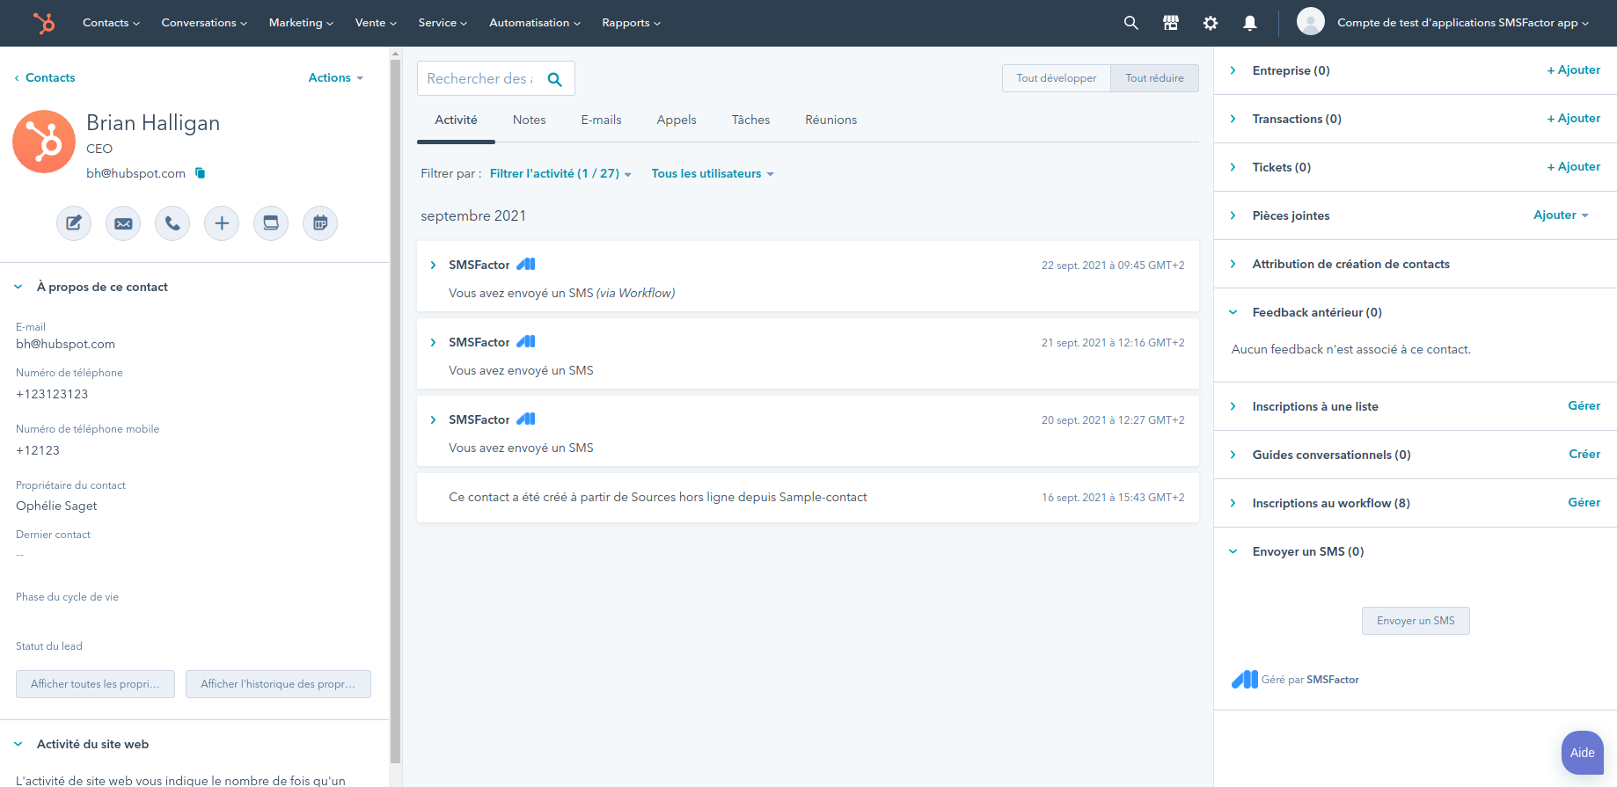
Task: Switch to the Tâches tab
Action: click(x=750, y=120)
